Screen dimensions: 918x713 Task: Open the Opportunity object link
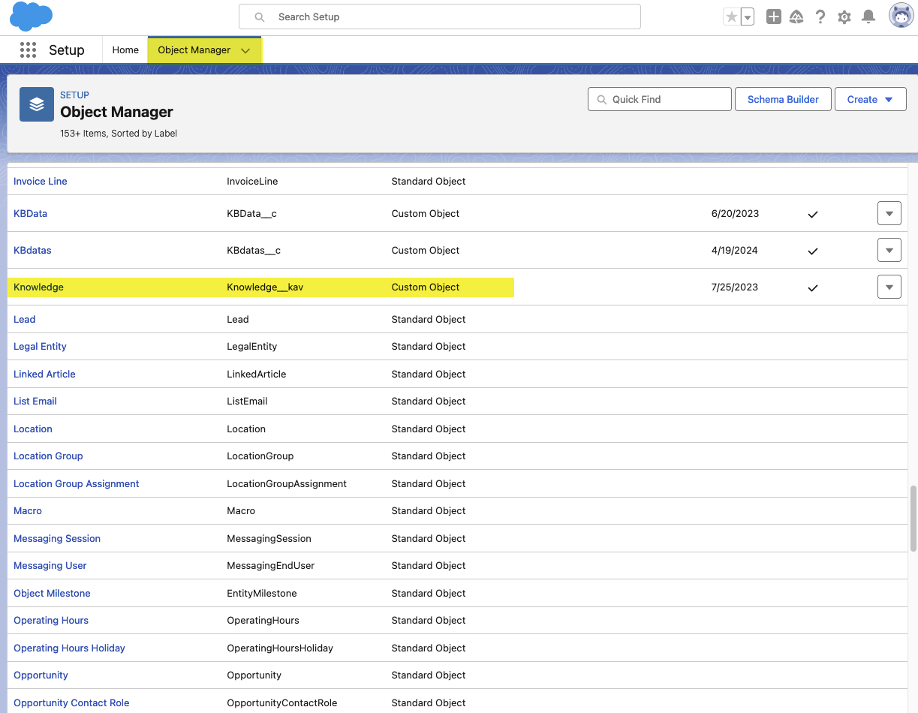coord(41,675)
